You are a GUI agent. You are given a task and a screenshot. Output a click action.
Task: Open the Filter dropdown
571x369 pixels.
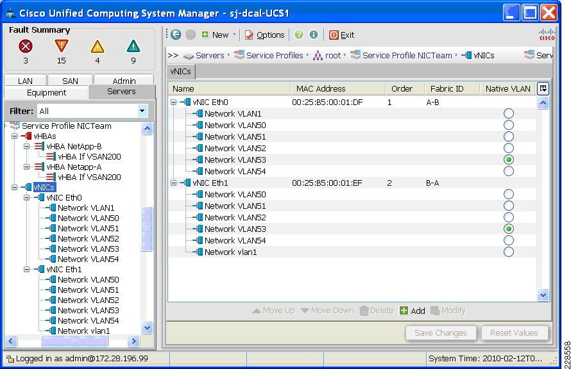coord(142,111)
